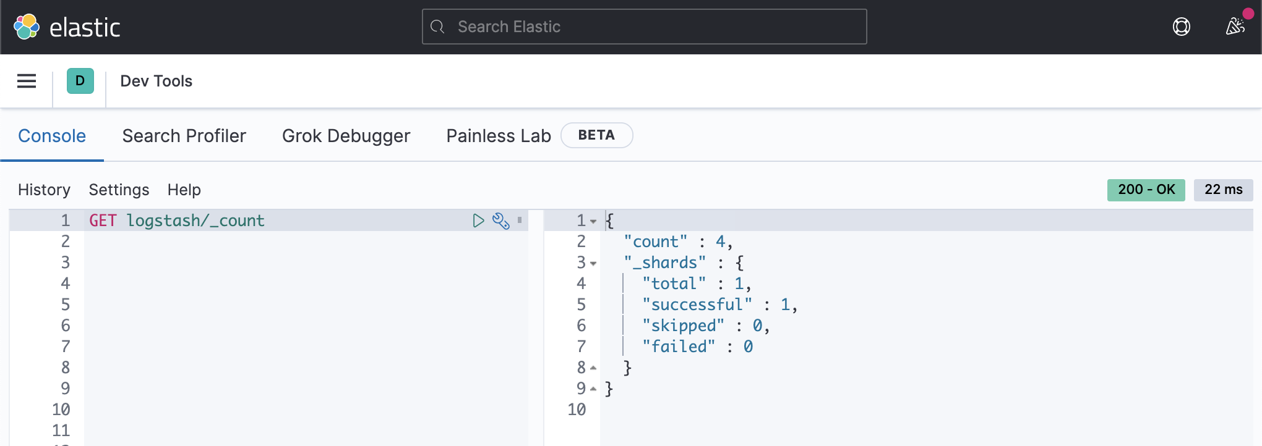The width and height of the screenshot is (1262, 446).
Task: Open the console Help panel
Action: (x=184, y=190)
